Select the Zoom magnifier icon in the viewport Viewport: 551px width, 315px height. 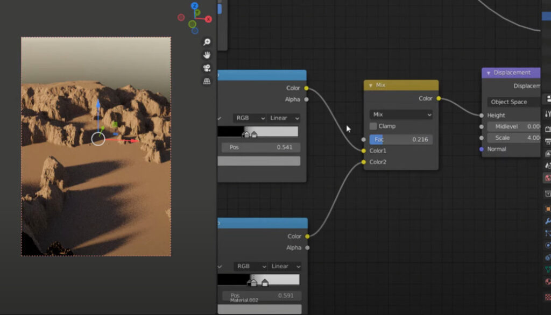pos(206,42)
